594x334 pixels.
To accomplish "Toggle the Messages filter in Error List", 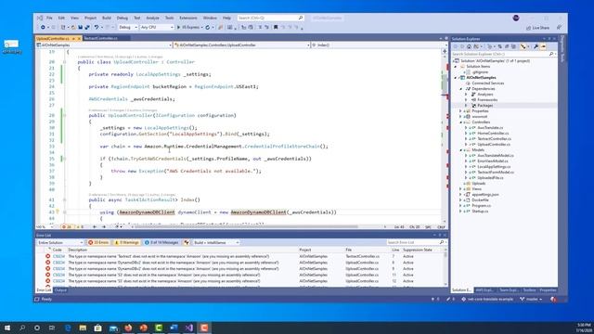I will click(x=161, y=242).
